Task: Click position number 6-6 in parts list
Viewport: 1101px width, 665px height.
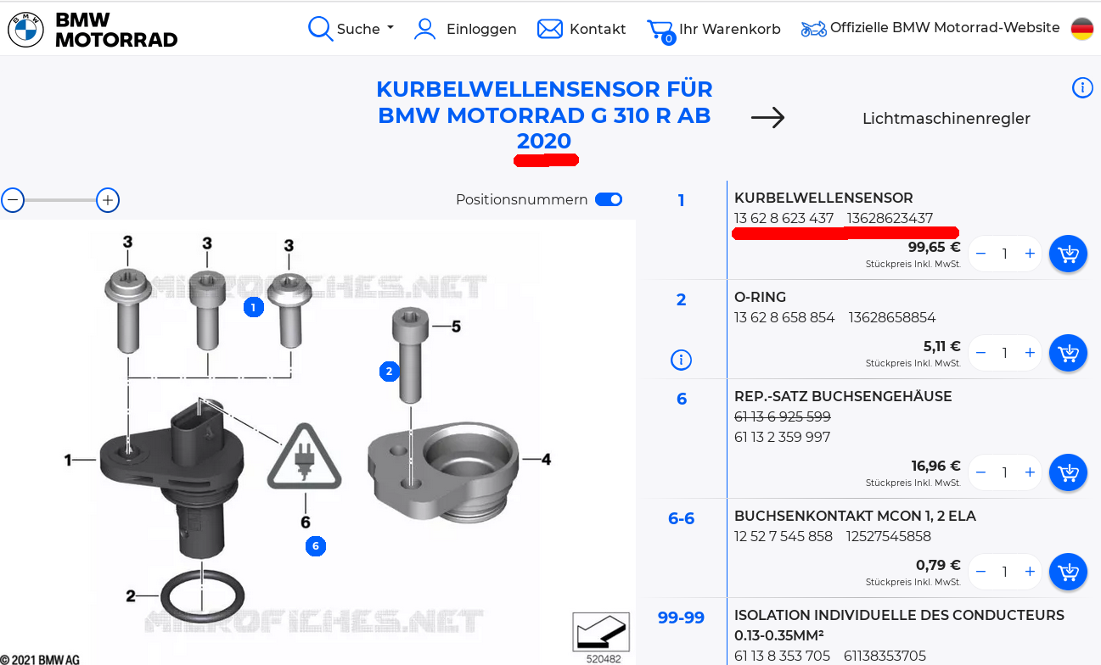Action: click(681, 518)
